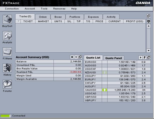Open the Analysis charts icon

[x=7, y=35]
